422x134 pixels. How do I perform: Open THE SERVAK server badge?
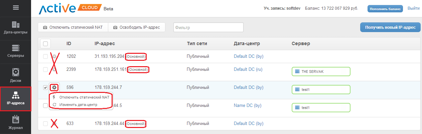point(321,72)
